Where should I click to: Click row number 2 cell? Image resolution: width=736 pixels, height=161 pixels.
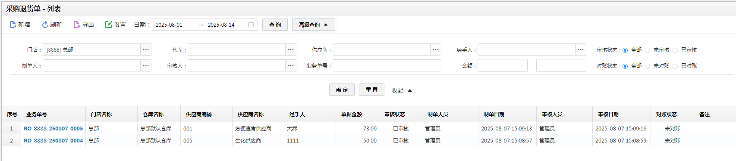tap(11, 140)
